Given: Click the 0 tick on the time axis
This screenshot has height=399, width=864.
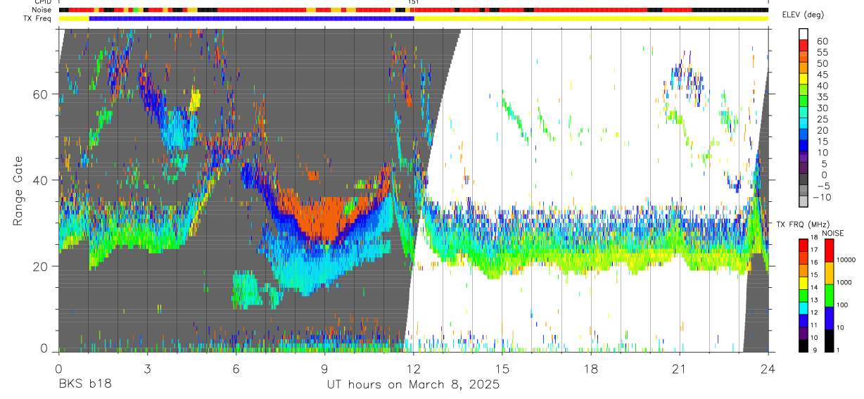Looking at the screenshot, I should tap(58, 368).
